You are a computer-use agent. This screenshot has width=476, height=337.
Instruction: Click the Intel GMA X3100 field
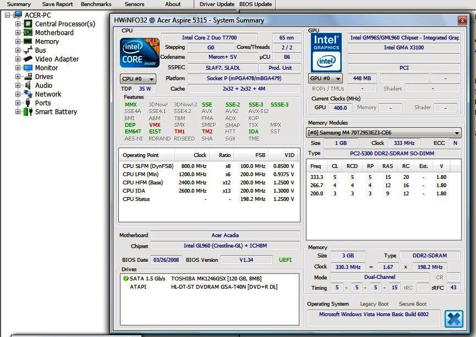click(404, 48)
